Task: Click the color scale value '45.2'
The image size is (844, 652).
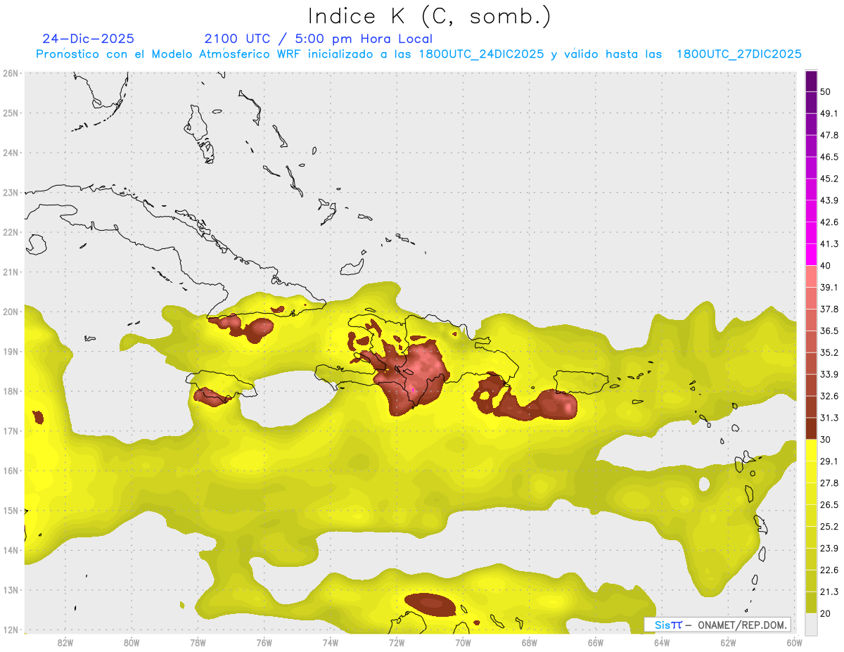Action: pos(829,179)
